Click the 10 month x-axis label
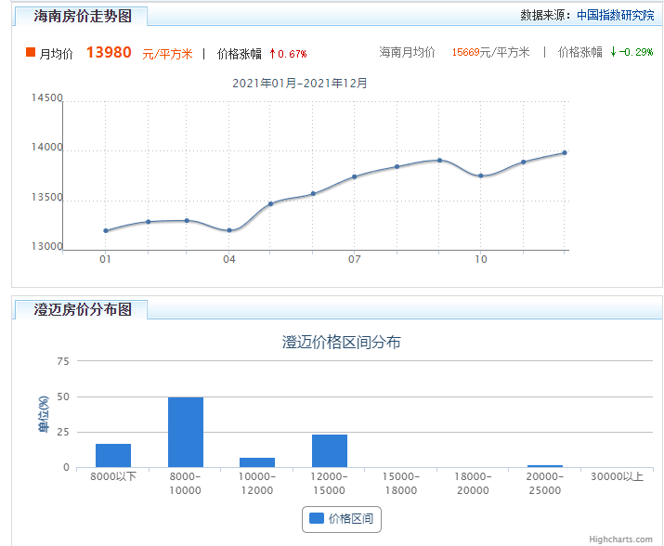The height and width of the screenshot is (546, 664). click(481, 259)
